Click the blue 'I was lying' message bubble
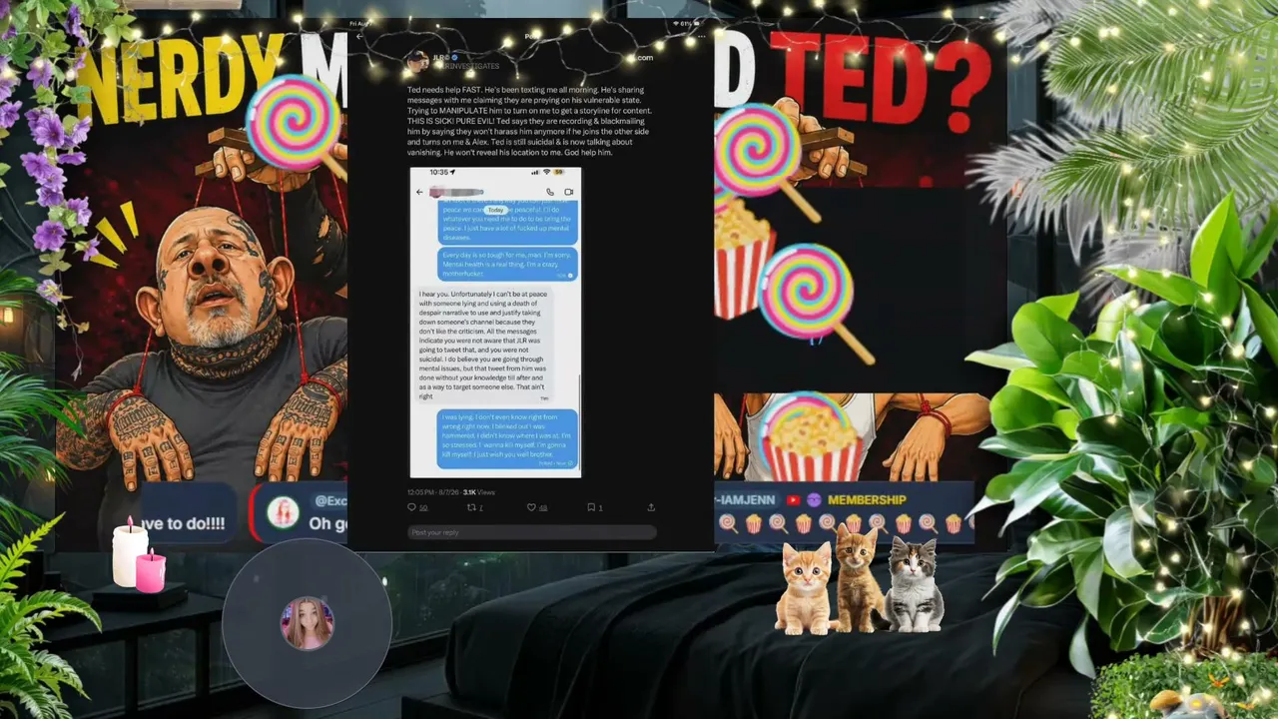The image size is (1278, 719). point(507,439)
